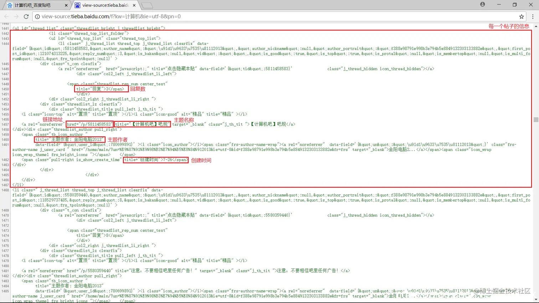Bookmark this page with the star icon
The width and height of the screenshot is (539, 303).
(x=522, y=16)
